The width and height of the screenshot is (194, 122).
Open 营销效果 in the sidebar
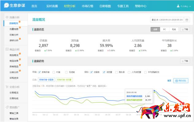pos(14,119)
